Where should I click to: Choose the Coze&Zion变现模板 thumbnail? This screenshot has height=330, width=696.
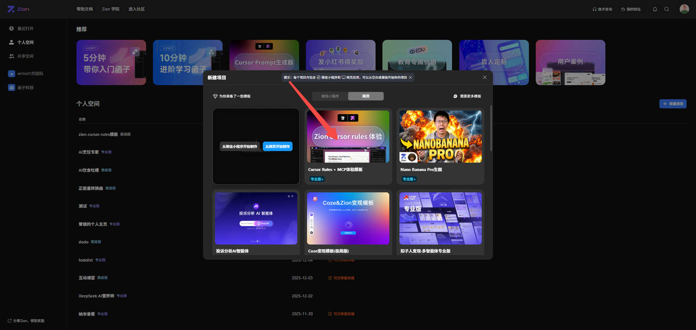(348, 218)
